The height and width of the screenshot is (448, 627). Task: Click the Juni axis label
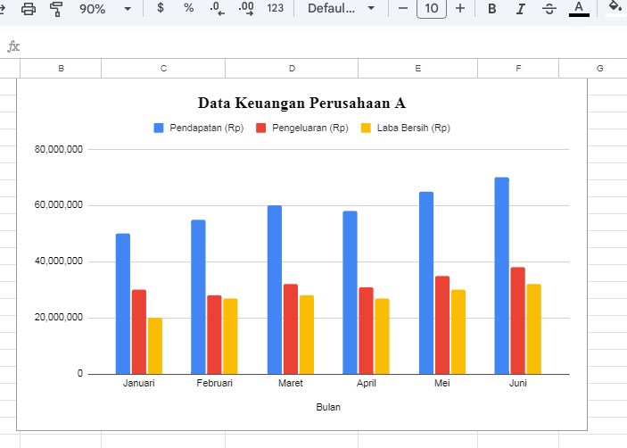pyautogui.click(x=518, y=383)
